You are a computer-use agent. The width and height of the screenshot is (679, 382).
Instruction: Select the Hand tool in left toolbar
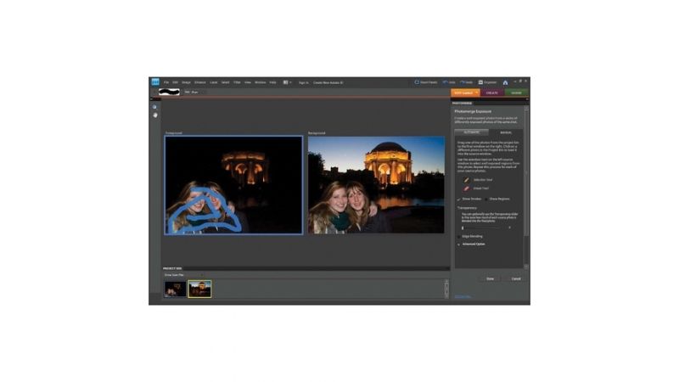(x=154, y=115)
